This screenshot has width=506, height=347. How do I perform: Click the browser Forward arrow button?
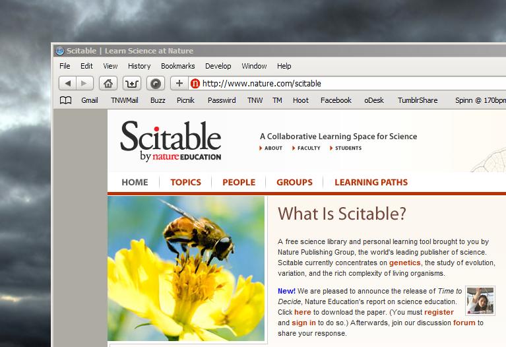pyautogui.click(x=85, y=84)
